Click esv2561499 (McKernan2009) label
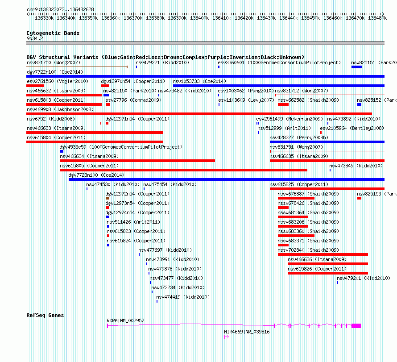The width and height of the screenshot is (397, 362). tap(289, 119)
